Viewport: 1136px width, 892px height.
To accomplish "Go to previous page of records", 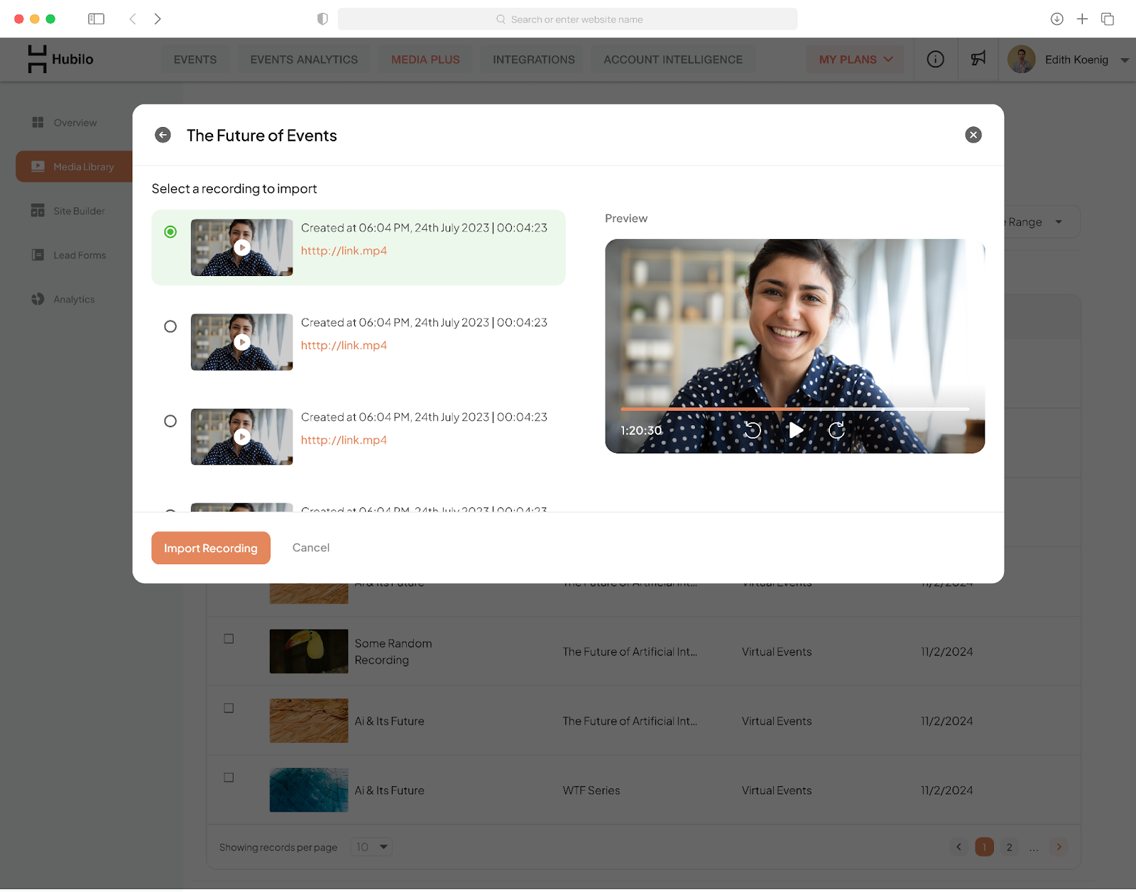I will pos(959,847).
